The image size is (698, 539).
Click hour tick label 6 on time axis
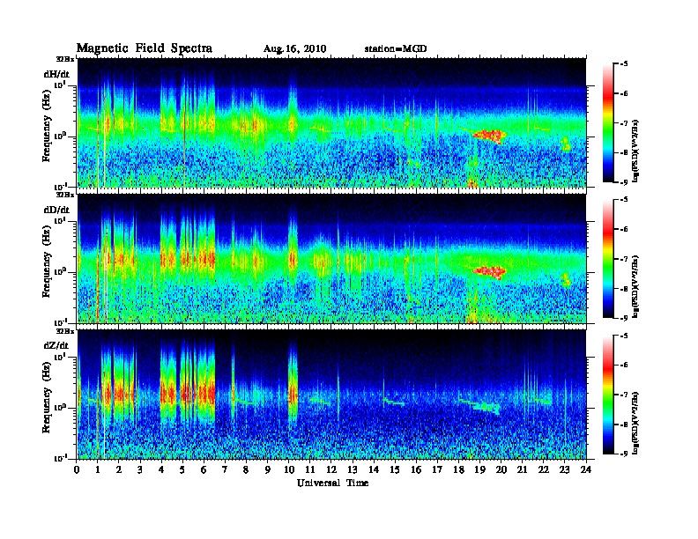[x=204, y=470]
